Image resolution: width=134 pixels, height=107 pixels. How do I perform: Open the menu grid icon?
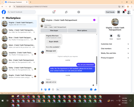[118, 12]
